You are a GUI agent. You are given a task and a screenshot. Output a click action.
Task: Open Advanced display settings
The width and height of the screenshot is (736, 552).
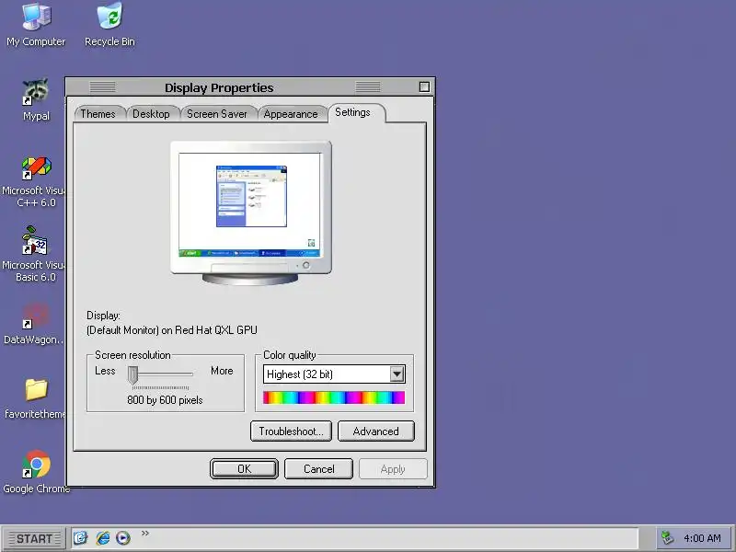pyautogui.click(x=376, y=431)
